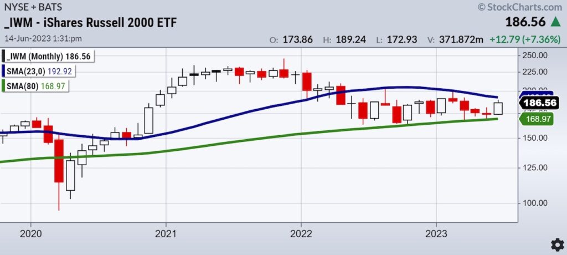The width and height of the screenshot is (567, 255).
Task: Click the large red March 2020 candlestick
Action: pyautogui.click(x=59, y=161)
